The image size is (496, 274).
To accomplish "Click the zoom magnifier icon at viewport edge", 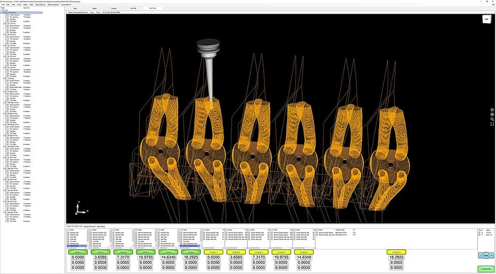I will [x=492, y=119].
